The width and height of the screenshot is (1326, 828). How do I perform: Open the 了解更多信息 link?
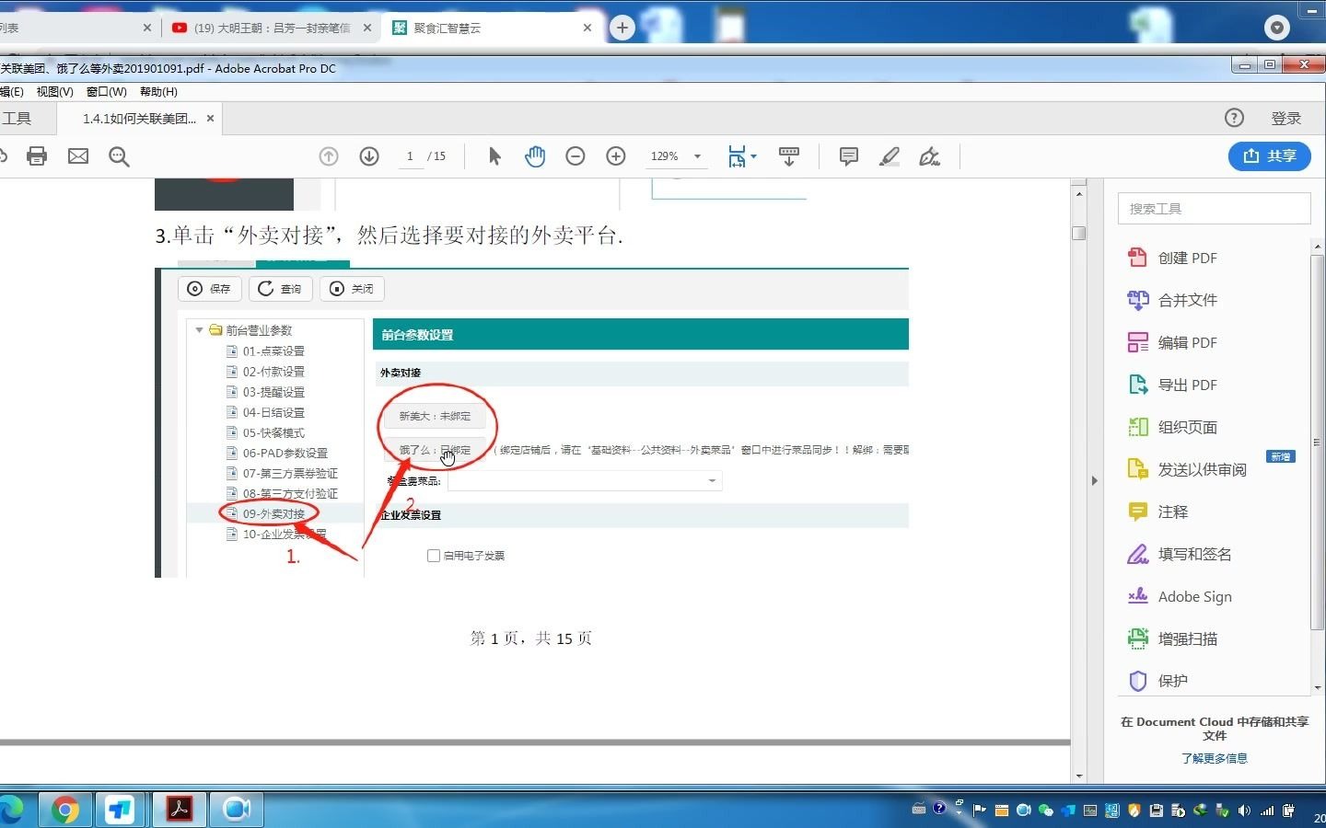(x=1215, y=759)
